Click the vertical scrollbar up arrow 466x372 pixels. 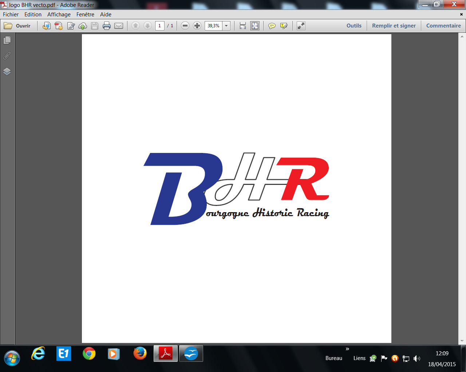(462, 37)
